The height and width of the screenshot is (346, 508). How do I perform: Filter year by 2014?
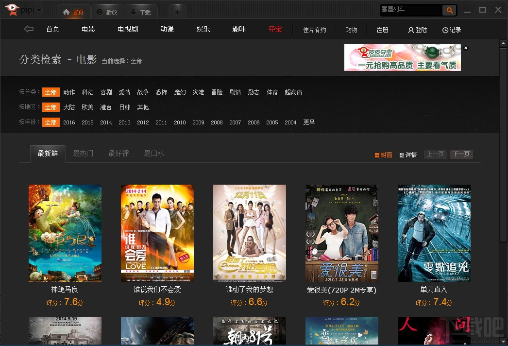[x=106, y=122]
